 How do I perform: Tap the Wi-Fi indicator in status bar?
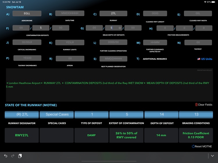[x=205, y=2]
